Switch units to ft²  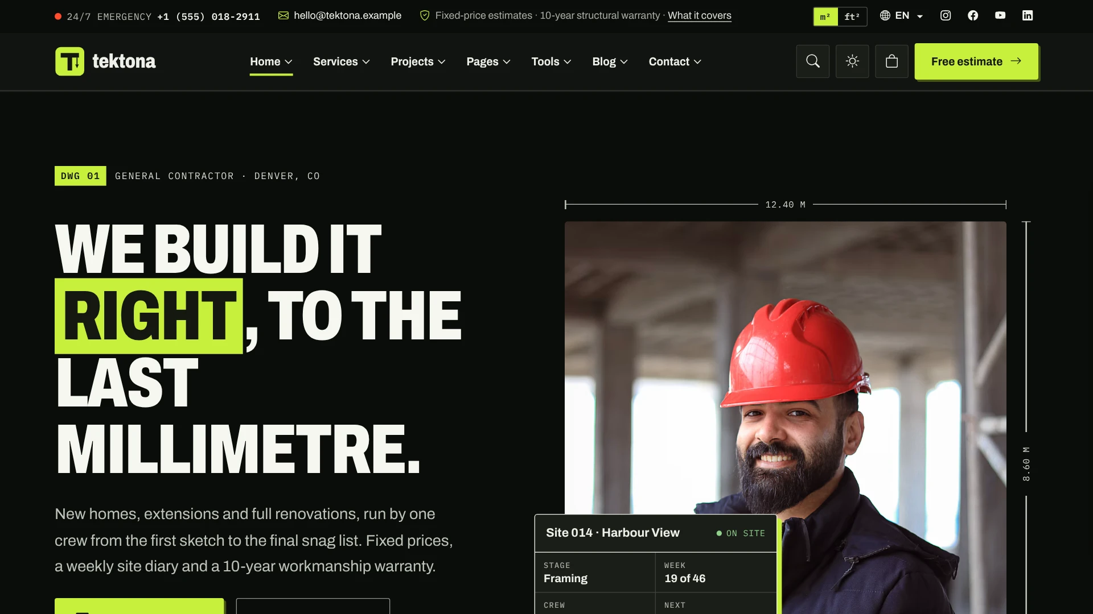pyautogui.click(x=852, y=16)
